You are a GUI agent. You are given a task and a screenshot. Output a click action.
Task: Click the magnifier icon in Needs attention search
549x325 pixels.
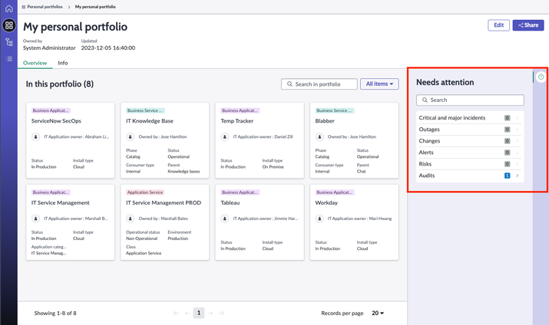coord(425,100)
